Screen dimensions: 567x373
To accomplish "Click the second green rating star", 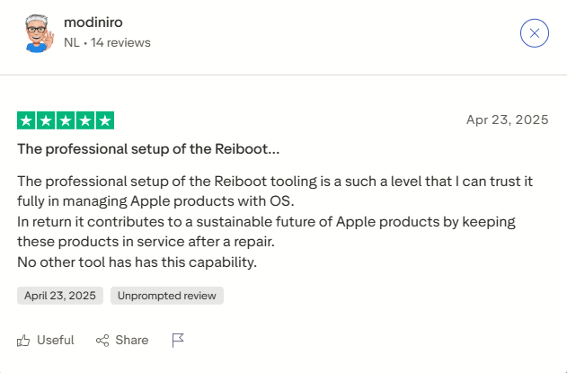I will [x=46, y=120].
